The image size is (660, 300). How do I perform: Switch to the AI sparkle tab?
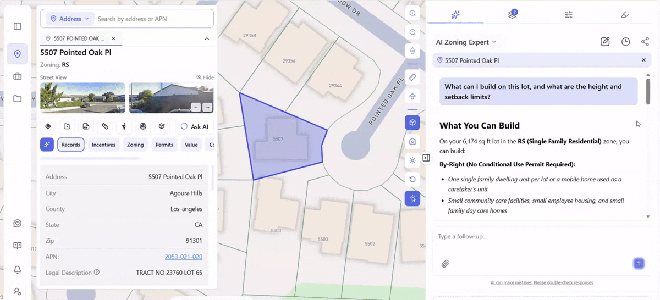(455, 15)
